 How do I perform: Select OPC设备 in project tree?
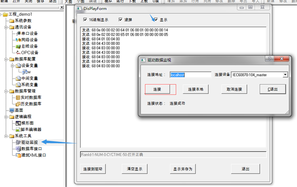(x=29, y=52)
